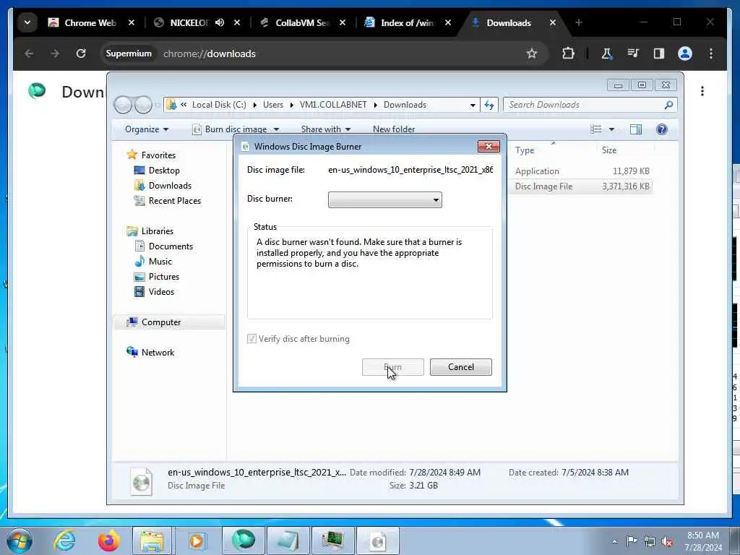Launch Internet Explorer from the taskbar
The image size is (740, 555).
(x=64, y=541)
